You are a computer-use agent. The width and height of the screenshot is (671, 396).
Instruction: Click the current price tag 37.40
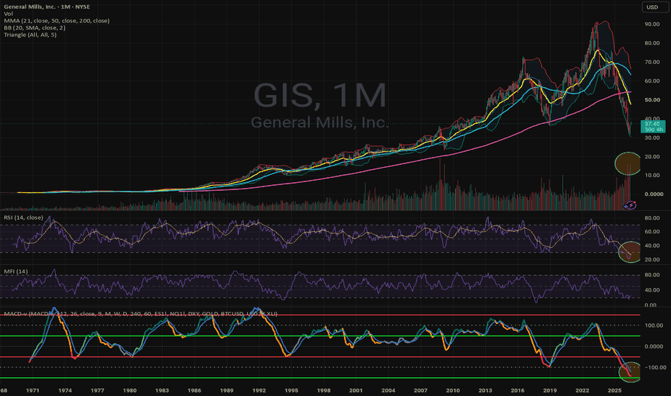(x=652, y=126)
